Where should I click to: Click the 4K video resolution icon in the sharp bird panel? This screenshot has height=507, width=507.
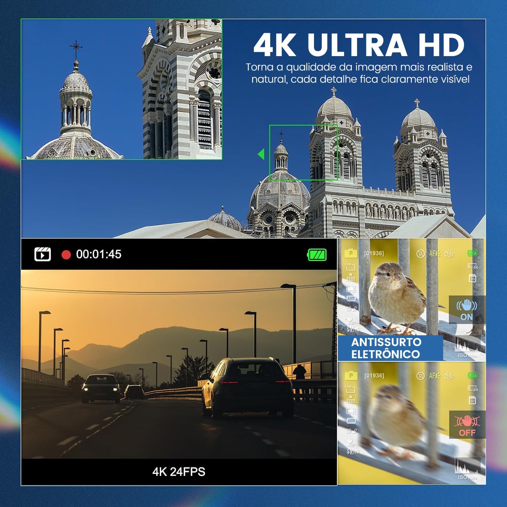coord(473,266)
